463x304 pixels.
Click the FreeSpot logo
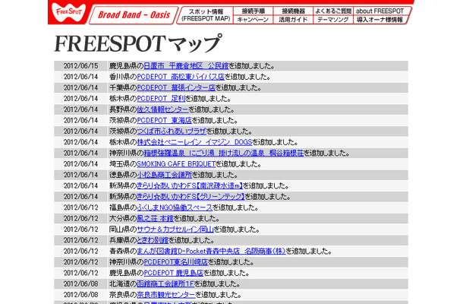tap(68, 12)
